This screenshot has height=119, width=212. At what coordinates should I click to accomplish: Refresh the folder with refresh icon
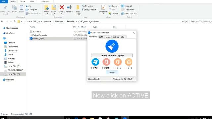[186, 22]
